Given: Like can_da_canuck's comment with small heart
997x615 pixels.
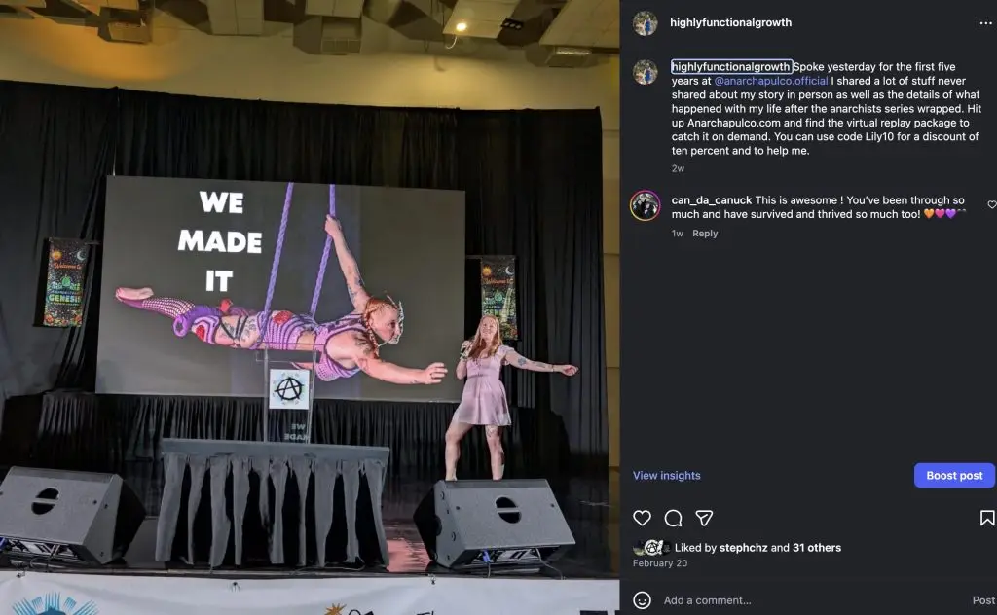Looking at the screenshot, I should (x=991, y=204).
